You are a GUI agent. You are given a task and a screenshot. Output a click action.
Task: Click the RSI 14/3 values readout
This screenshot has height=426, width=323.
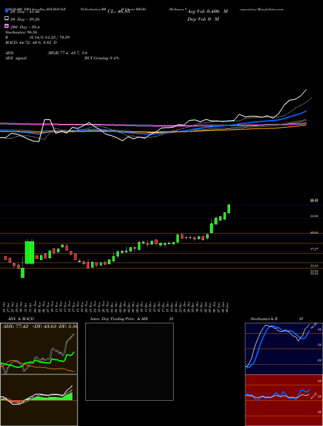(x=50, y=37)
